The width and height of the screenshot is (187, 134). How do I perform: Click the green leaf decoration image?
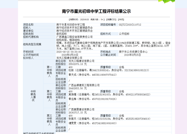167,2
